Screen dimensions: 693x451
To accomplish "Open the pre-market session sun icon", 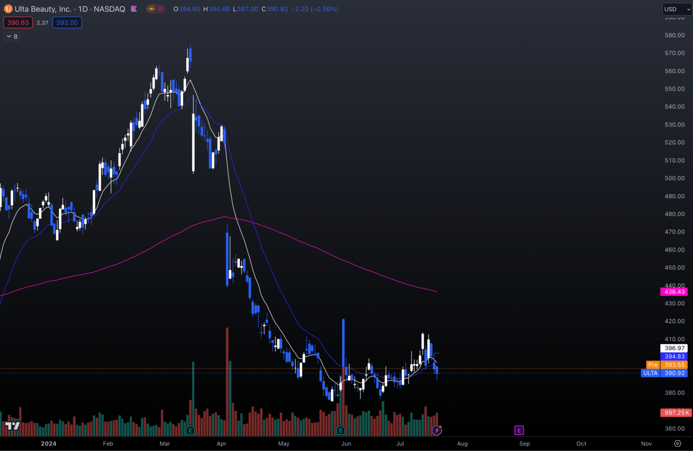I will (152, 9).
